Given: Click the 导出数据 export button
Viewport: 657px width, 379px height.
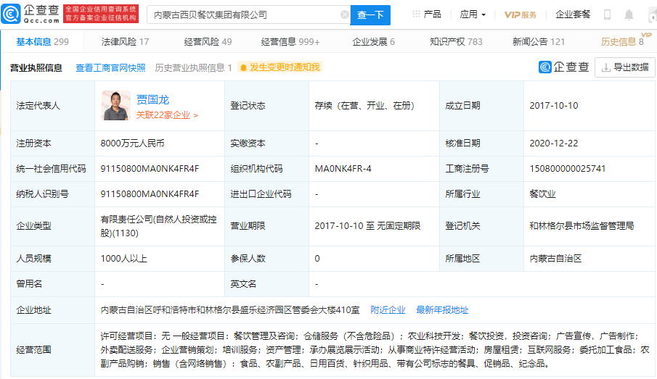Looking at the screenshot, I should coord(625,67).
